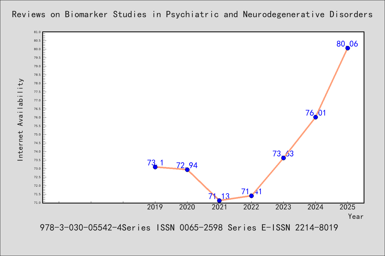Click the Year axis label
The width and height of the screenshot is (385, 256).
tap(356, 217)
